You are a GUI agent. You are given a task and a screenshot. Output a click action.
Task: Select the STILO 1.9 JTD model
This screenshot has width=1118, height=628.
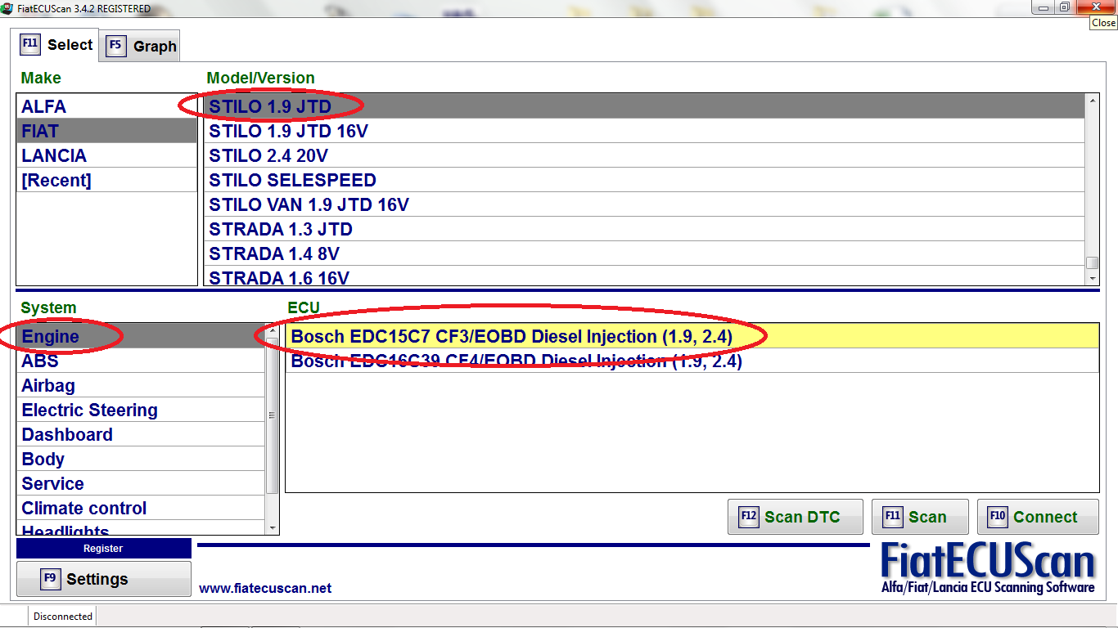tap(645, 106)
